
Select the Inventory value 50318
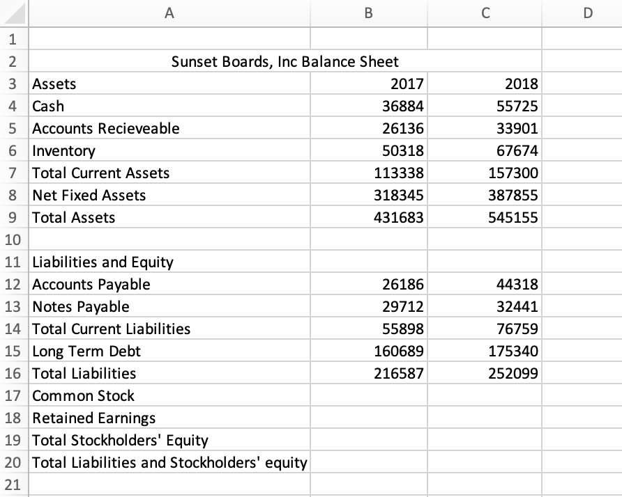click(368, 150)
